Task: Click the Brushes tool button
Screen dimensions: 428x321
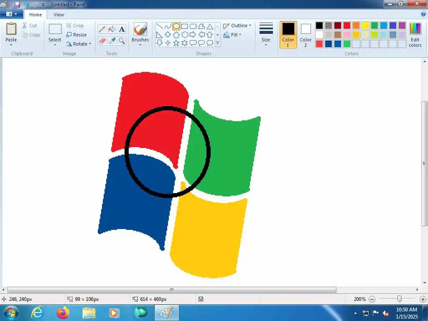Action: (140, 32)
